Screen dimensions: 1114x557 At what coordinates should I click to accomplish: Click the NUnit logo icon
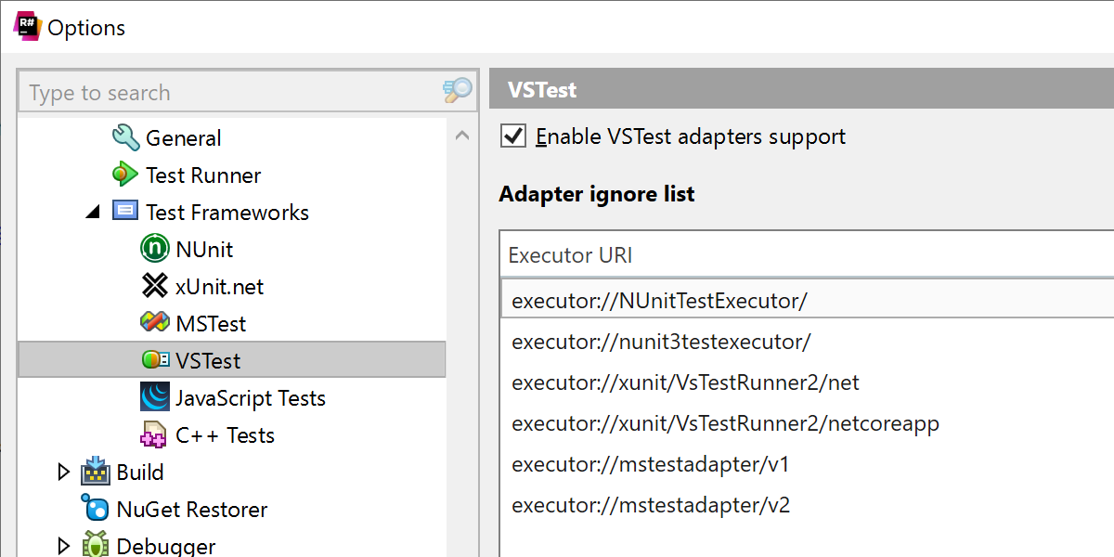[155, 249]
